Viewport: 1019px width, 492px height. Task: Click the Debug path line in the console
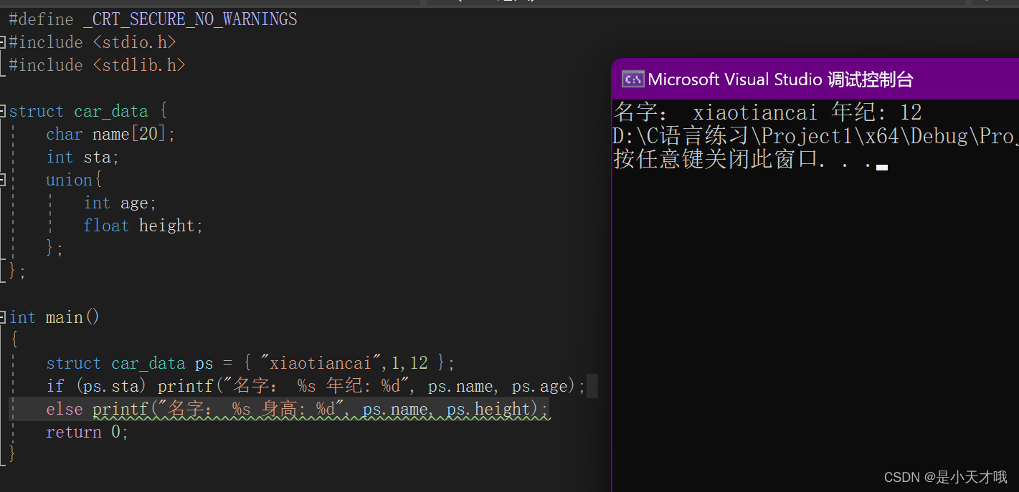pyautogui.click(x=810, y=136)
